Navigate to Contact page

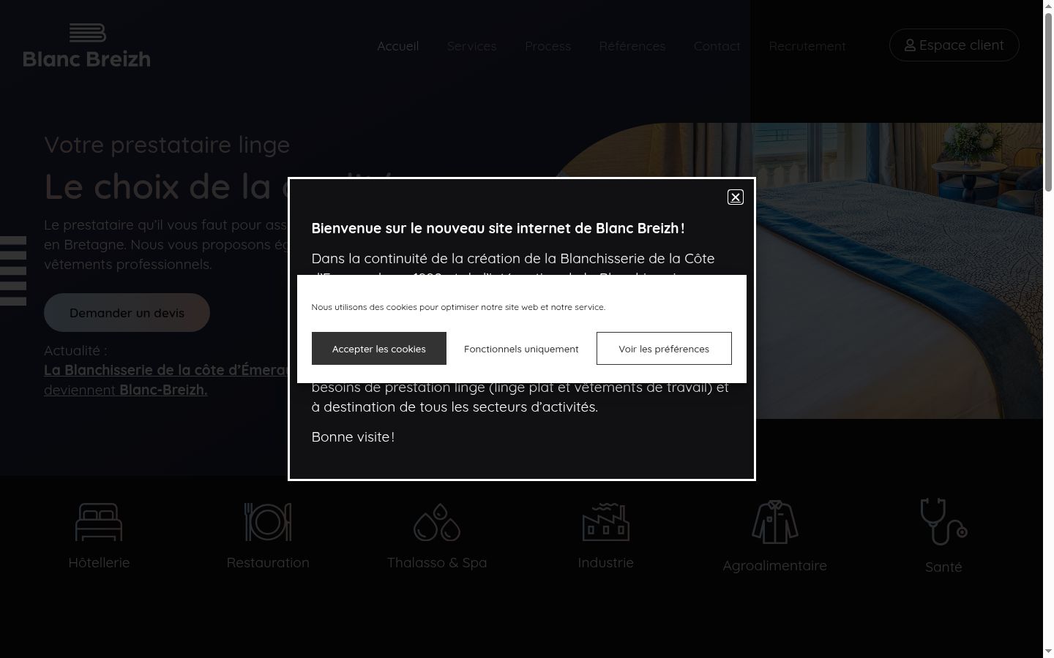(717, 46)
